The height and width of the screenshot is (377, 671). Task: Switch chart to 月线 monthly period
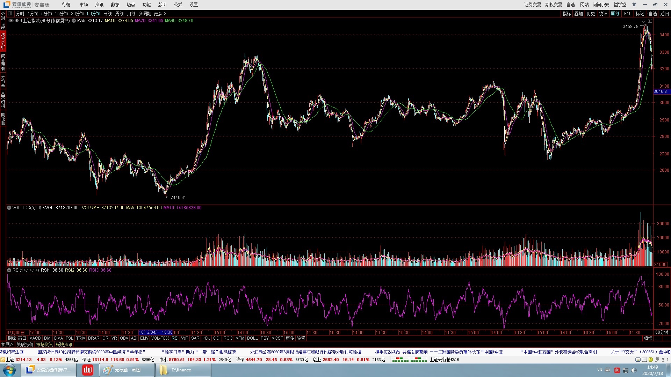click(131, 14)
